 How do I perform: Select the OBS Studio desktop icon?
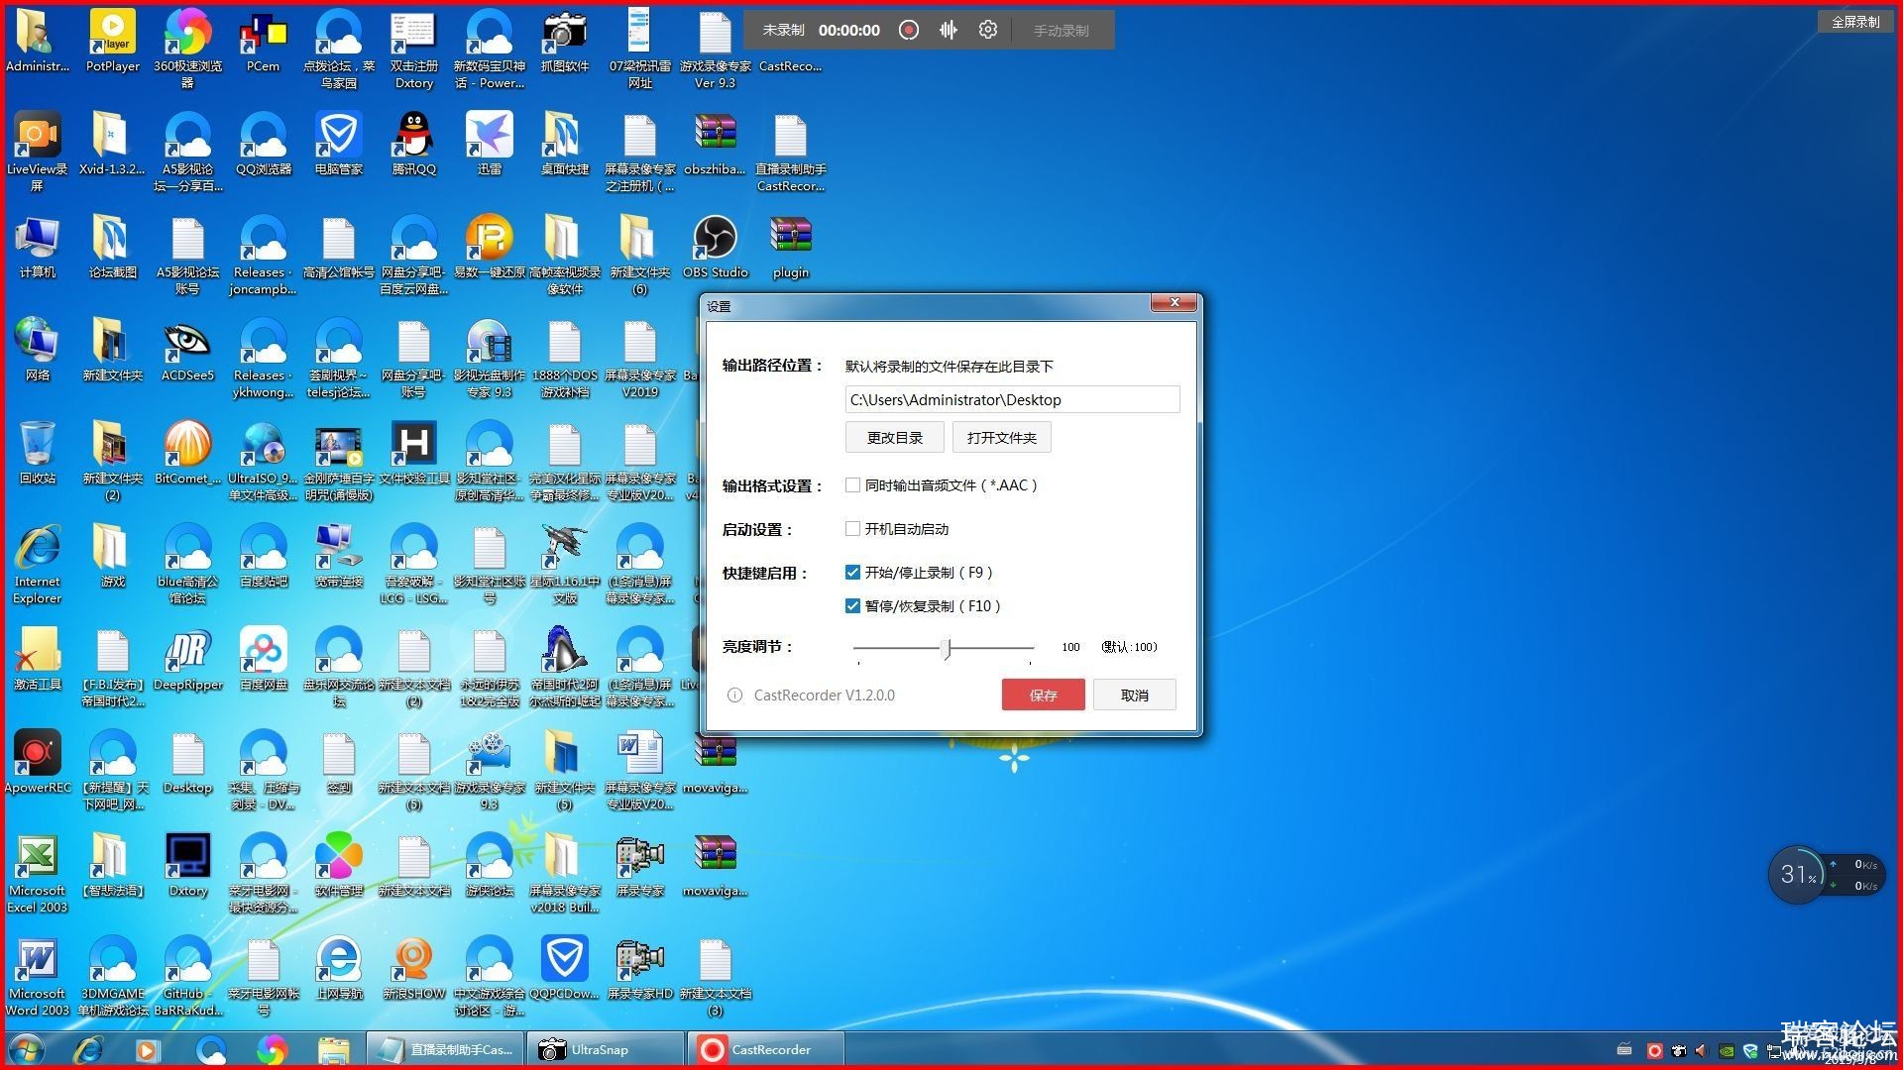(716, 248)
